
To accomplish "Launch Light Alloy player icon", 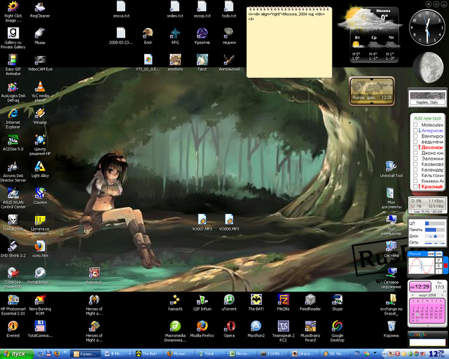I will click(x=40, y=169).
